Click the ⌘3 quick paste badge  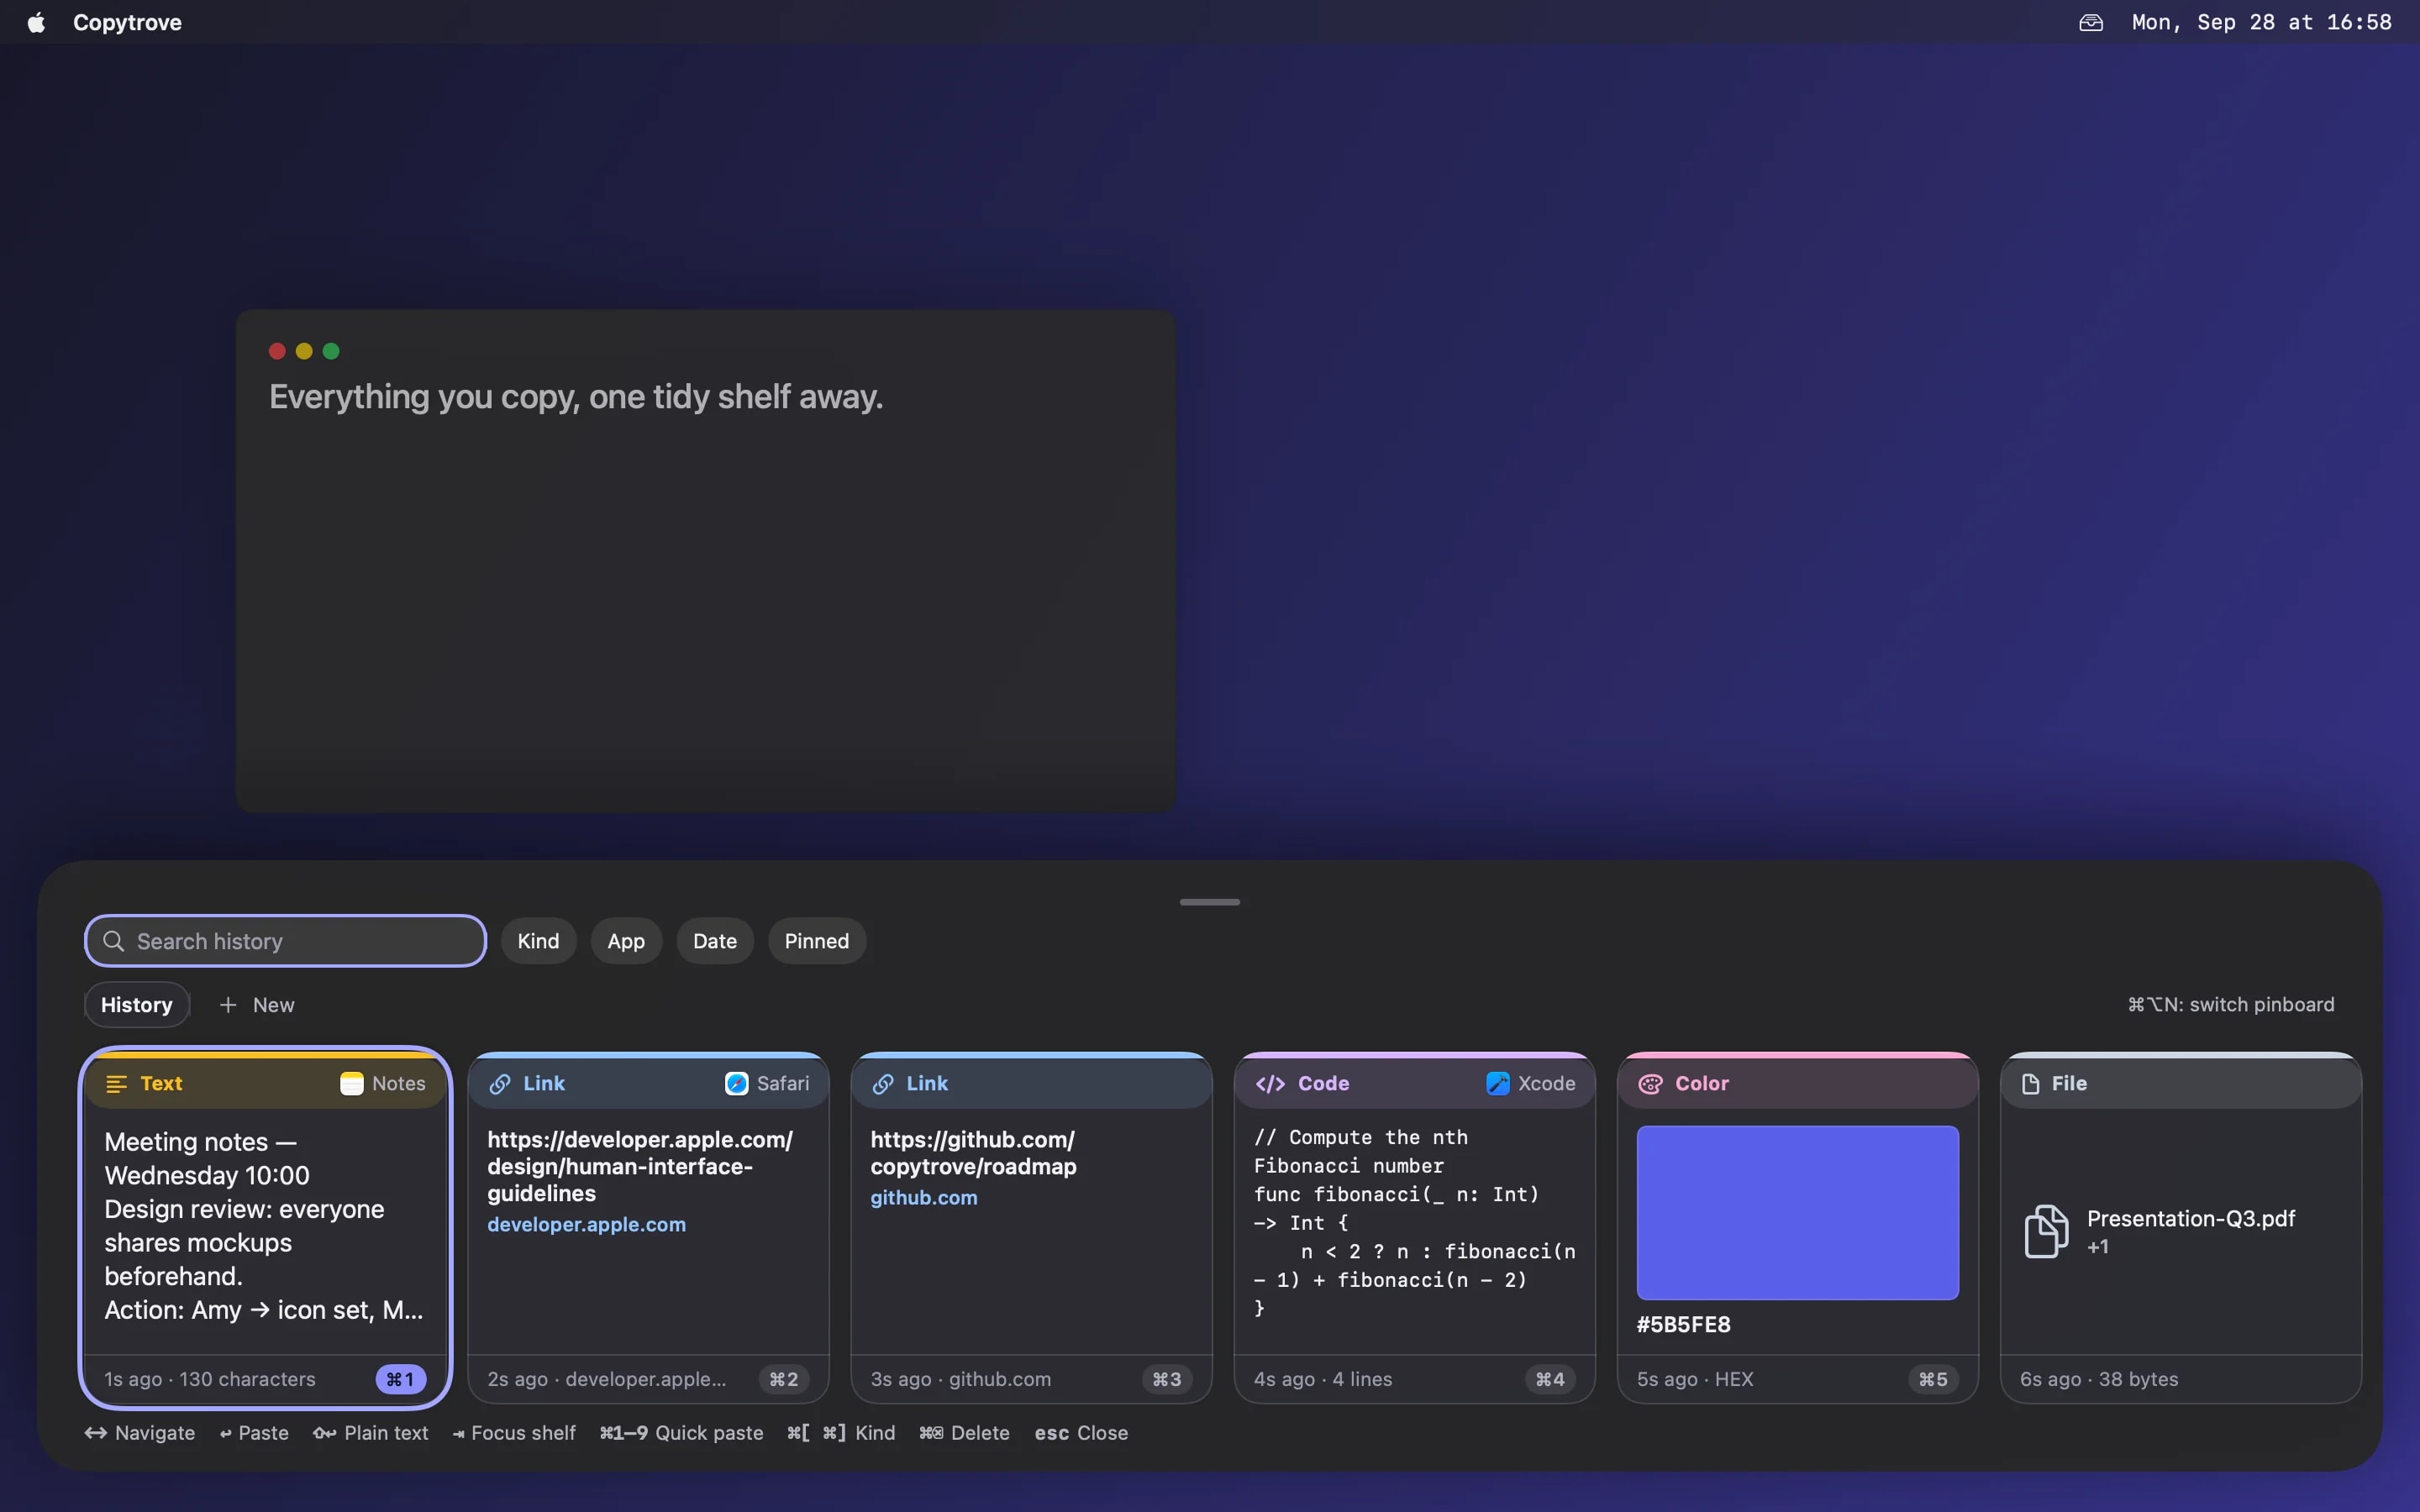[1166, 1379]
